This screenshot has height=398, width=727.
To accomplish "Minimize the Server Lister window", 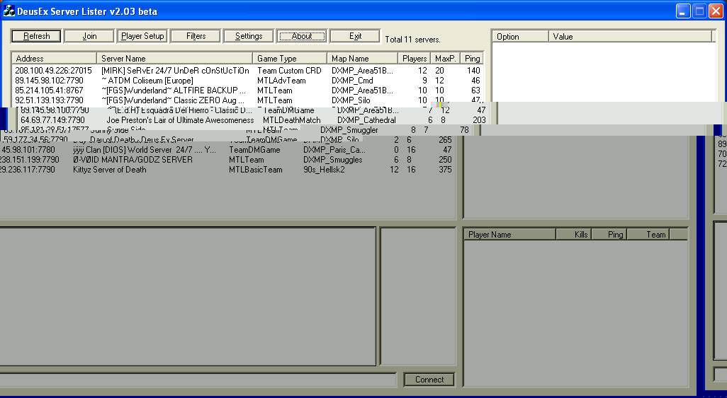I will (683, 11).
